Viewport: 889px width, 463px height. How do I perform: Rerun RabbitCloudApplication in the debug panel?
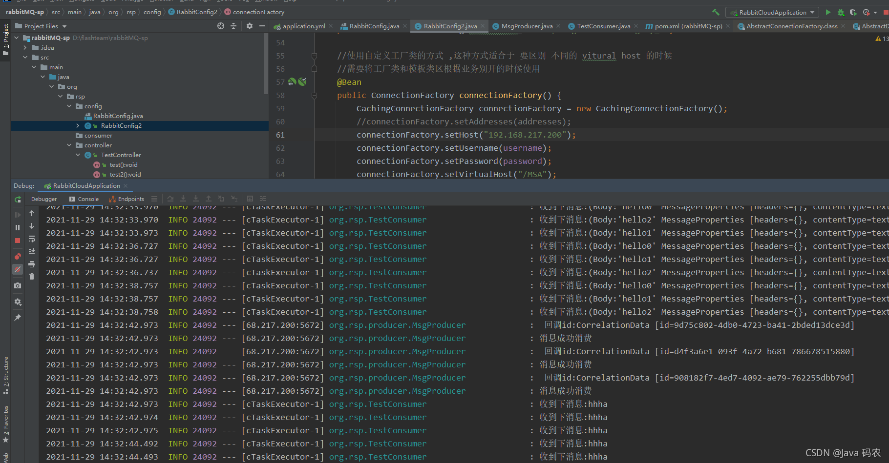coord(18,199)
